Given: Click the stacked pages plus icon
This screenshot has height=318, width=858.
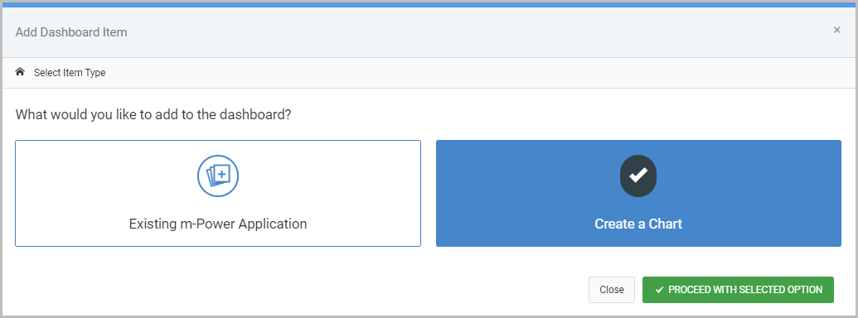Looking at the screenshot, I should (218, 176).
